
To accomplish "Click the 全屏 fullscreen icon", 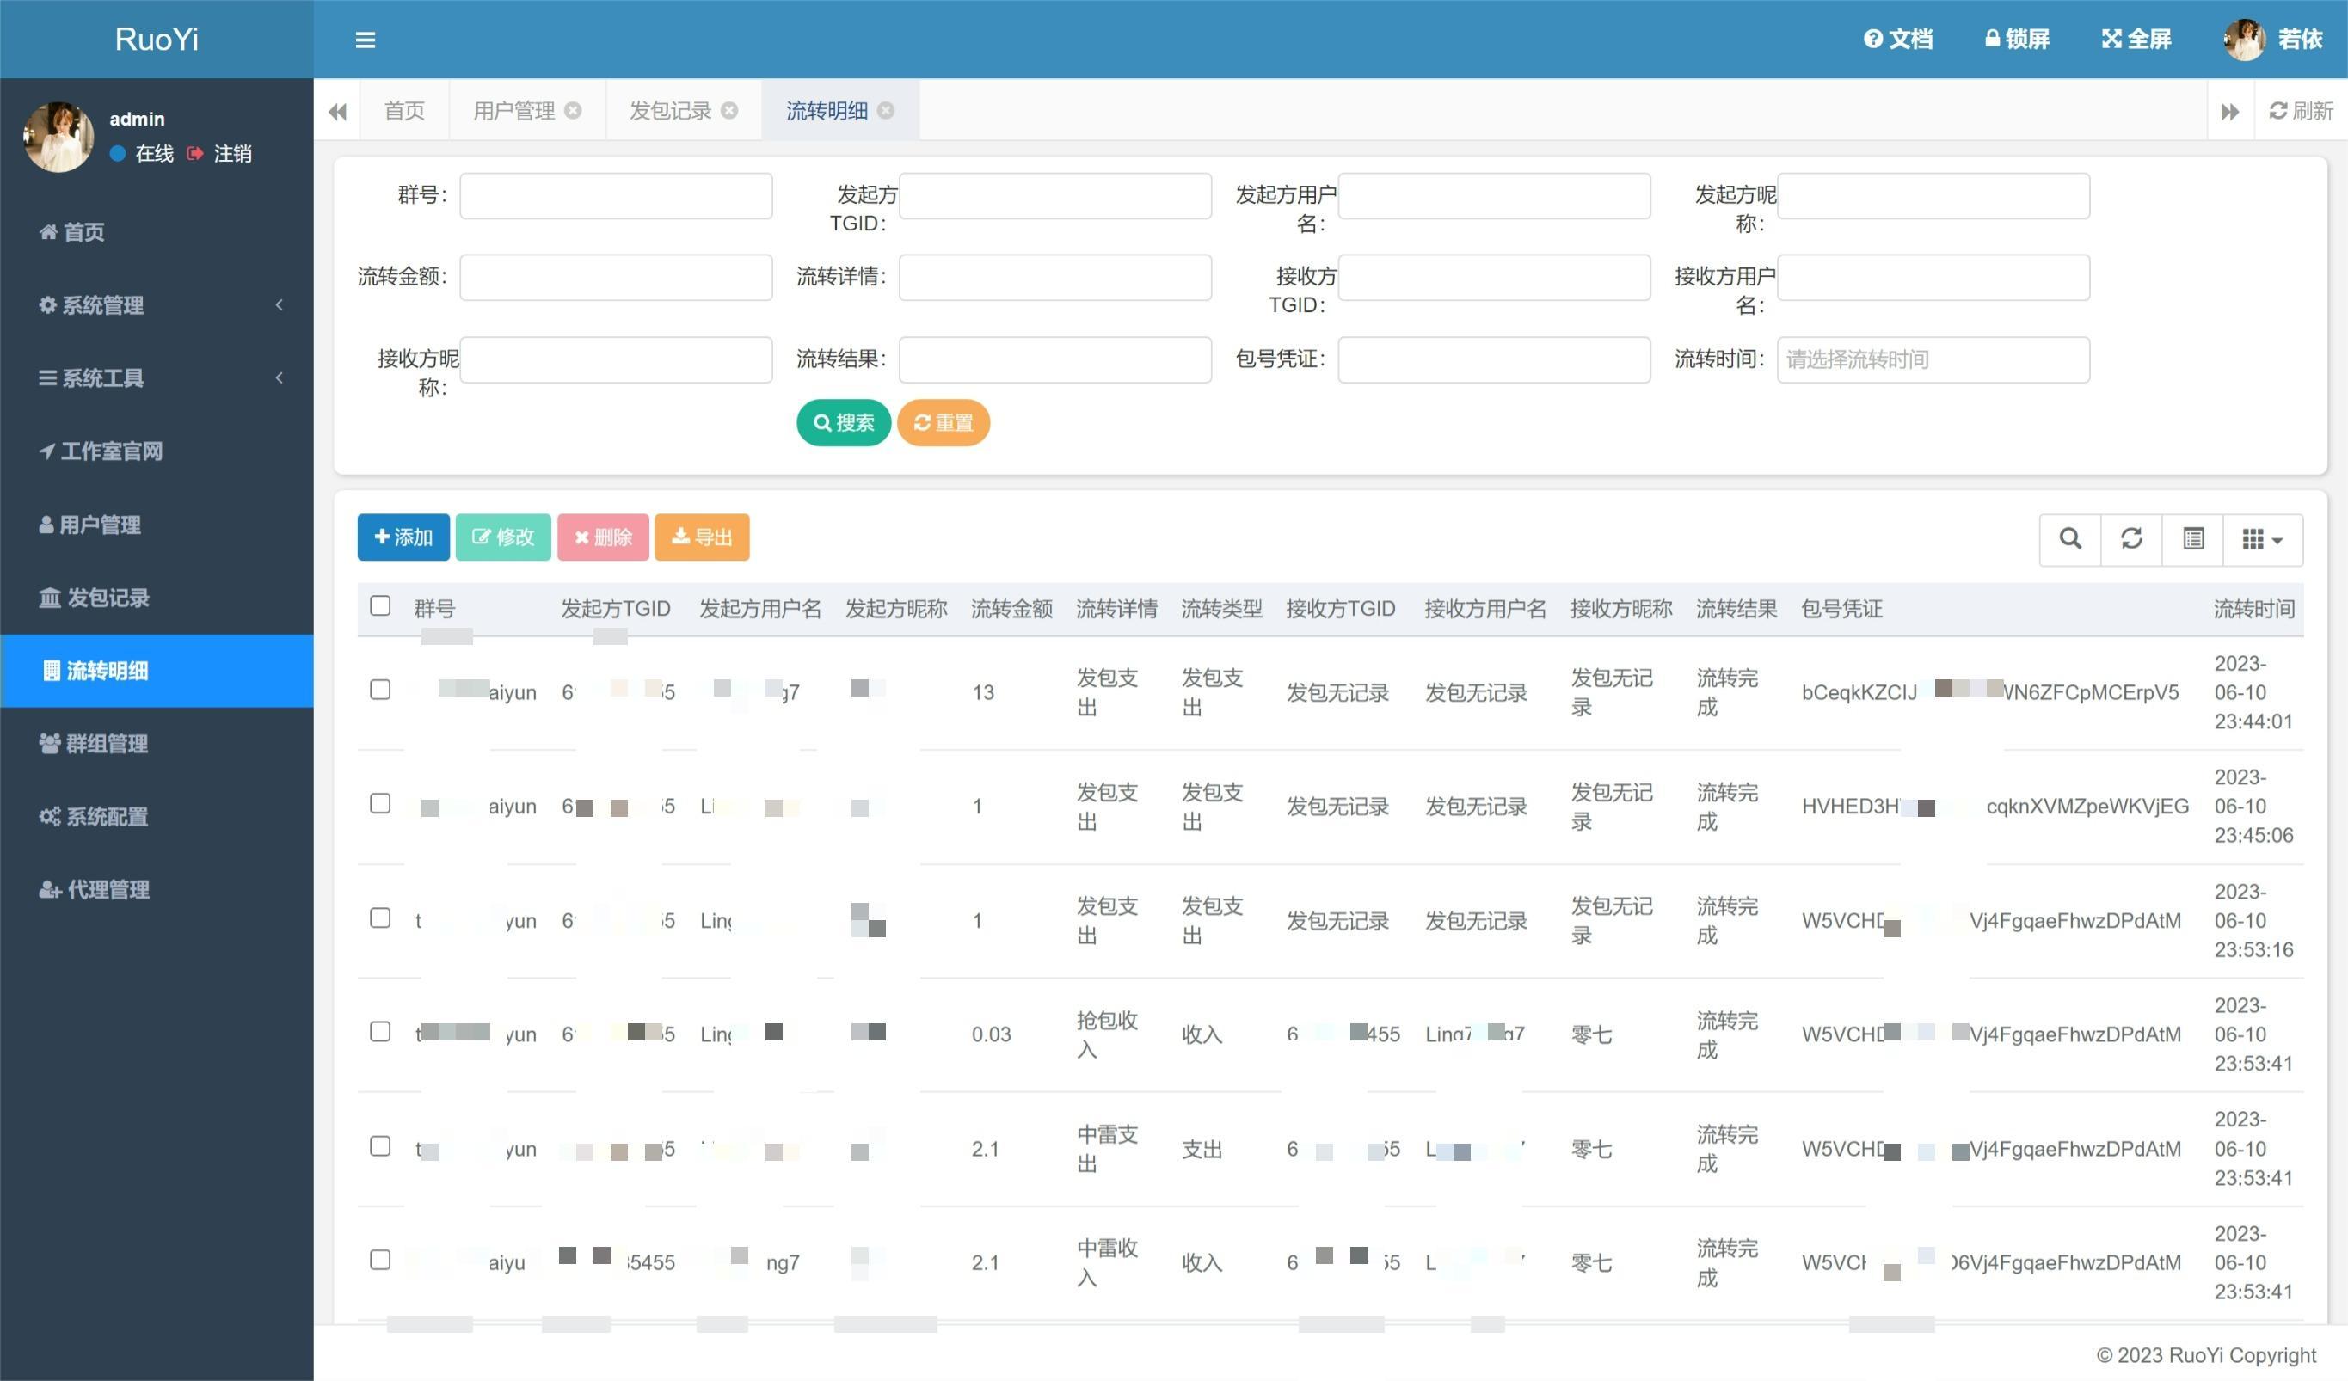I will coord(2136,40).
